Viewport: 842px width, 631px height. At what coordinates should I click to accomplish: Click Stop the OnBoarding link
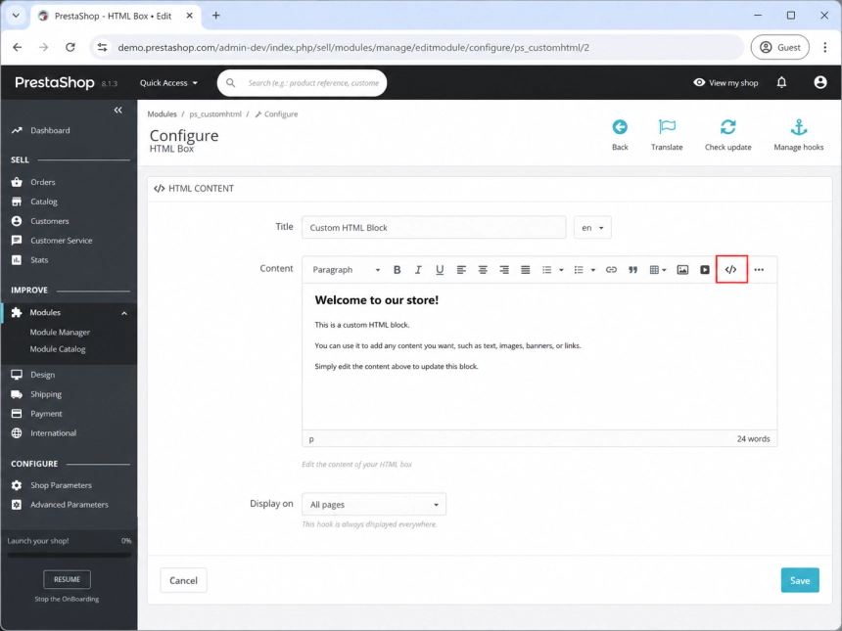tap(67, 599)
